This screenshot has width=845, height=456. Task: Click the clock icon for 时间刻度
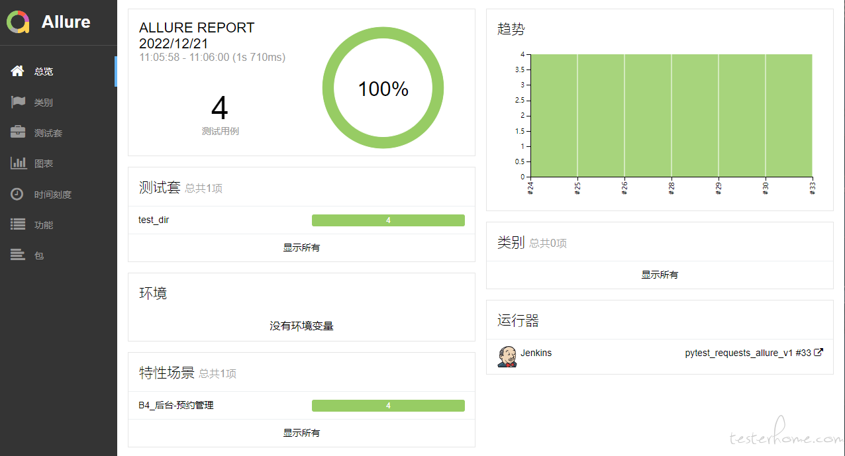(x=17, y=194)
